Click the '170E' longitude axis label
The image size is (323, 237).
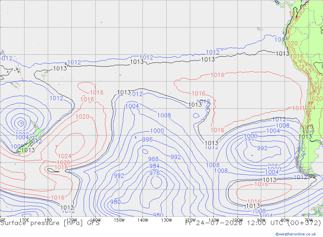(x=24, y=220)
